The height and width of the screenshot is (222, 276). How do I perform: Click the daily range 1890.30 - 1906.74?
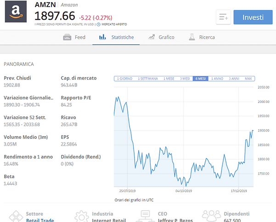coord(22,105)
